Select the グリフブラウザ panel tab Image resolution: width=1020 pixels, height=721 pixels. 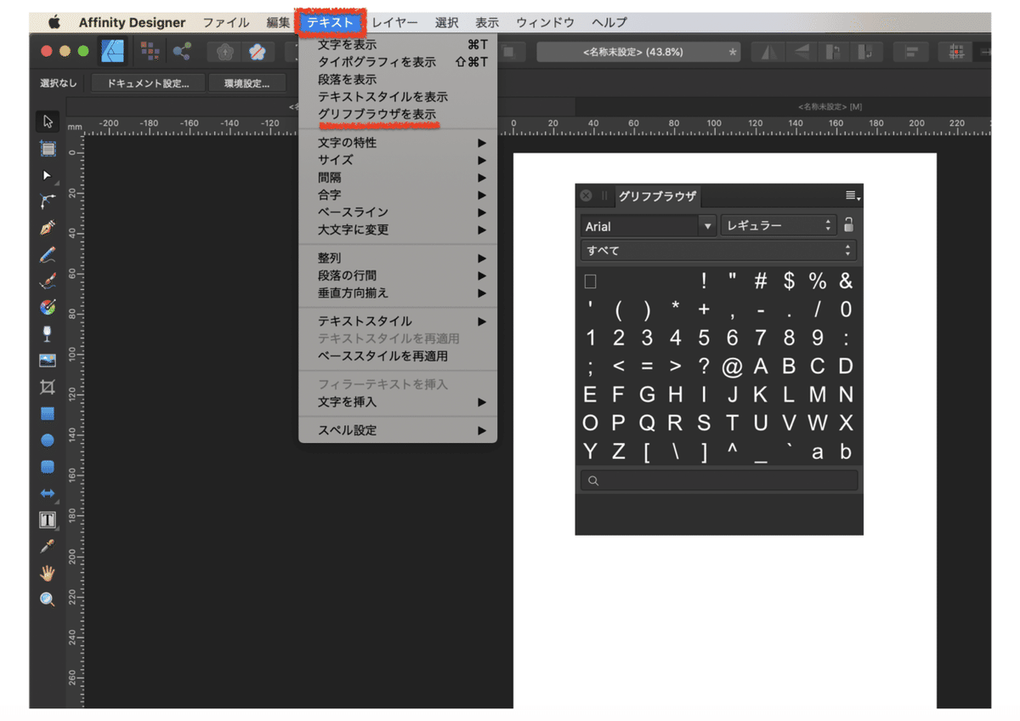658,196
